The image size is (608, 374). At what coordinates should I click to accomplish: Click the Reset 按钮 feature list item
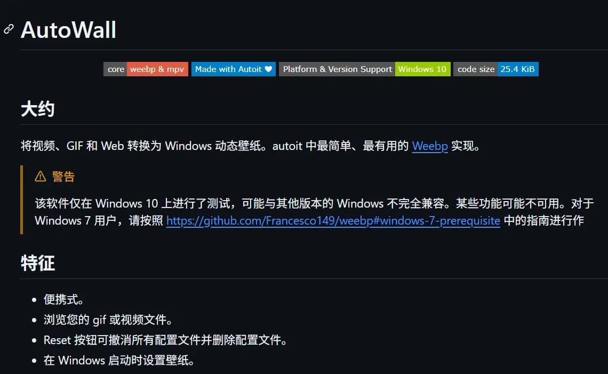(x=165, y=340)
